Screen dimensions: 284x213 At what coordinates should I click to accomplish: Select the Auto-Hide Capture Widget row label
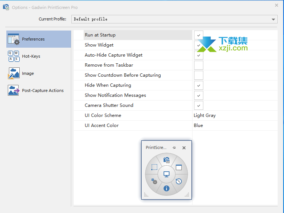114,55
